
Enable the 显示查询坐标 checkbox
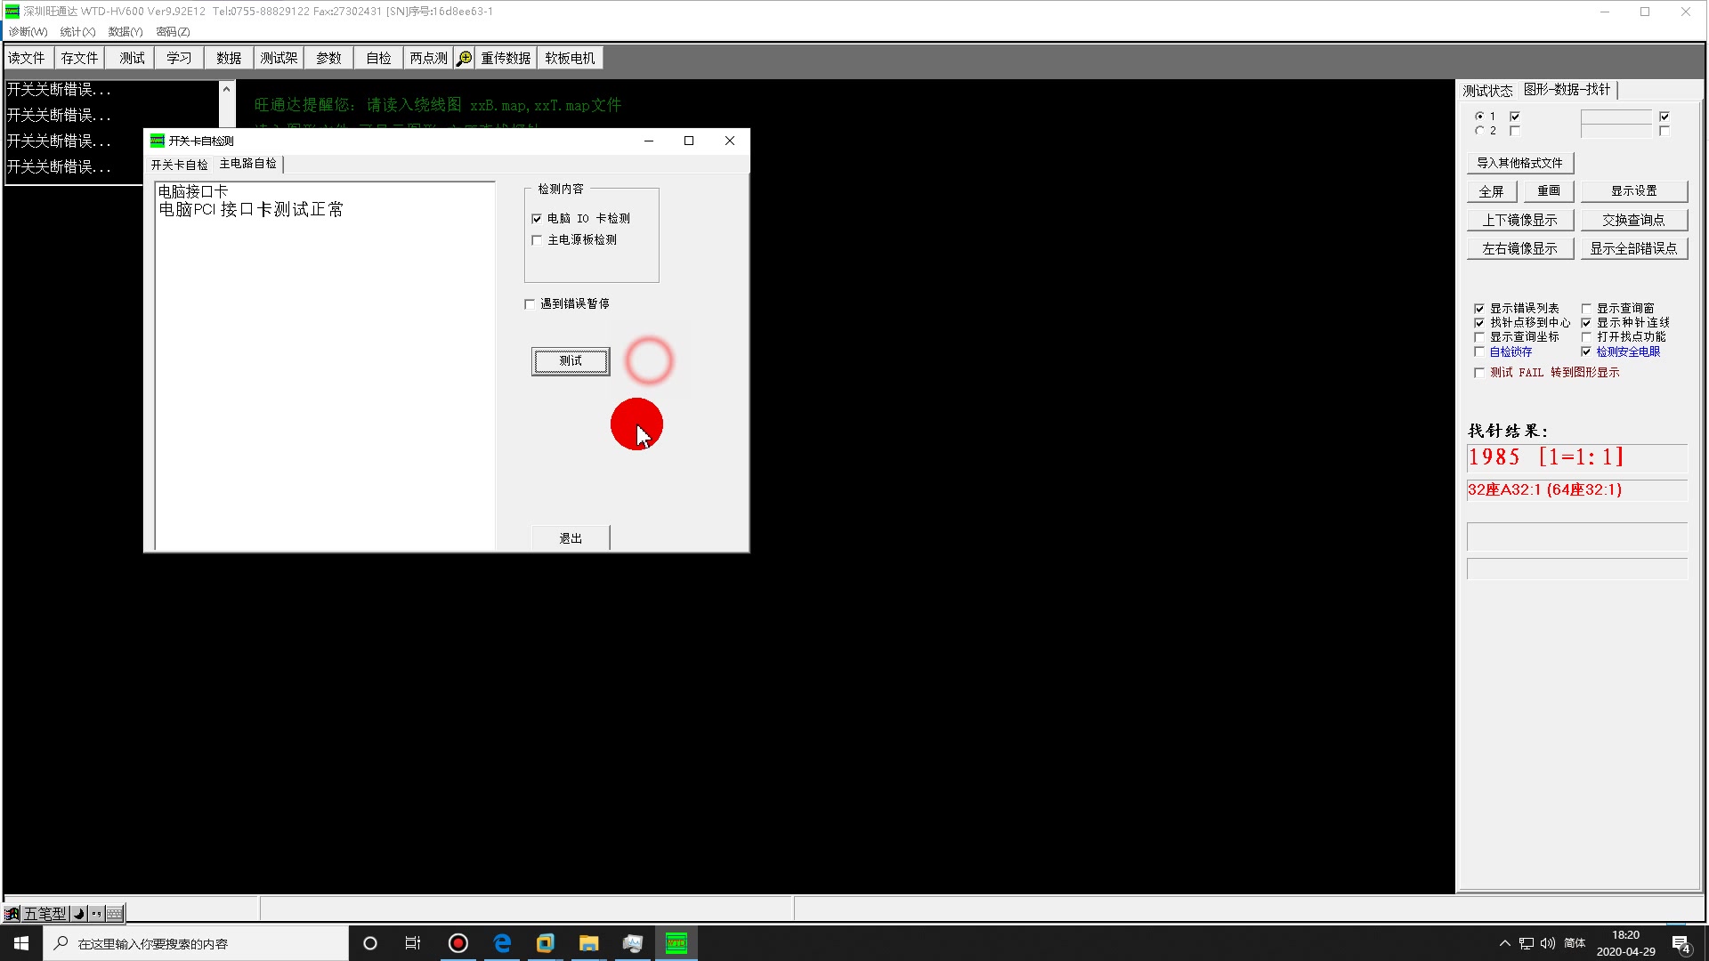1479,337
